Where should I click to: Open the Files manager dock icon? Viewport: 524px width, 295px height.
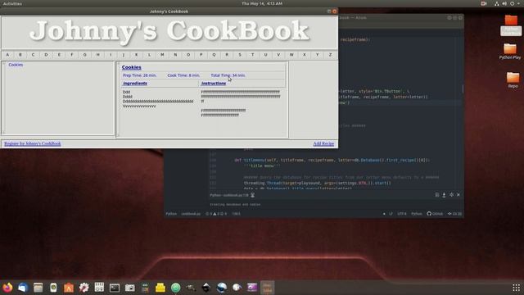tap(38, 288)
